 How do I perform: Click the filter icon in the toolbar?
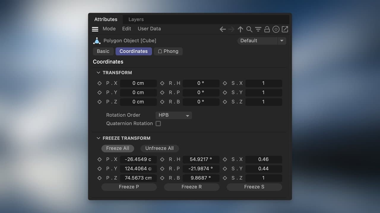258,29
